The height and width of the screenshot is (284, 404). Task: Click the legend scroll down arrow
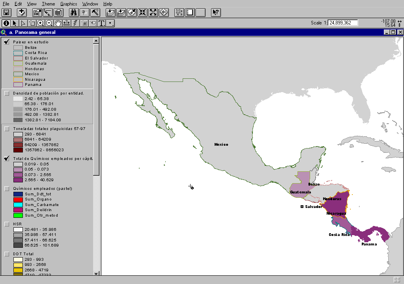(x=96, y=273)
